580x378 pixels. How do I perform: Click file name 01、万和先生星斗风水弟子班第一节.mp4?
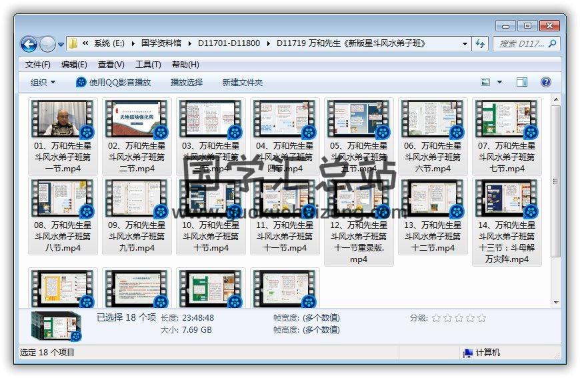point(63,157)
